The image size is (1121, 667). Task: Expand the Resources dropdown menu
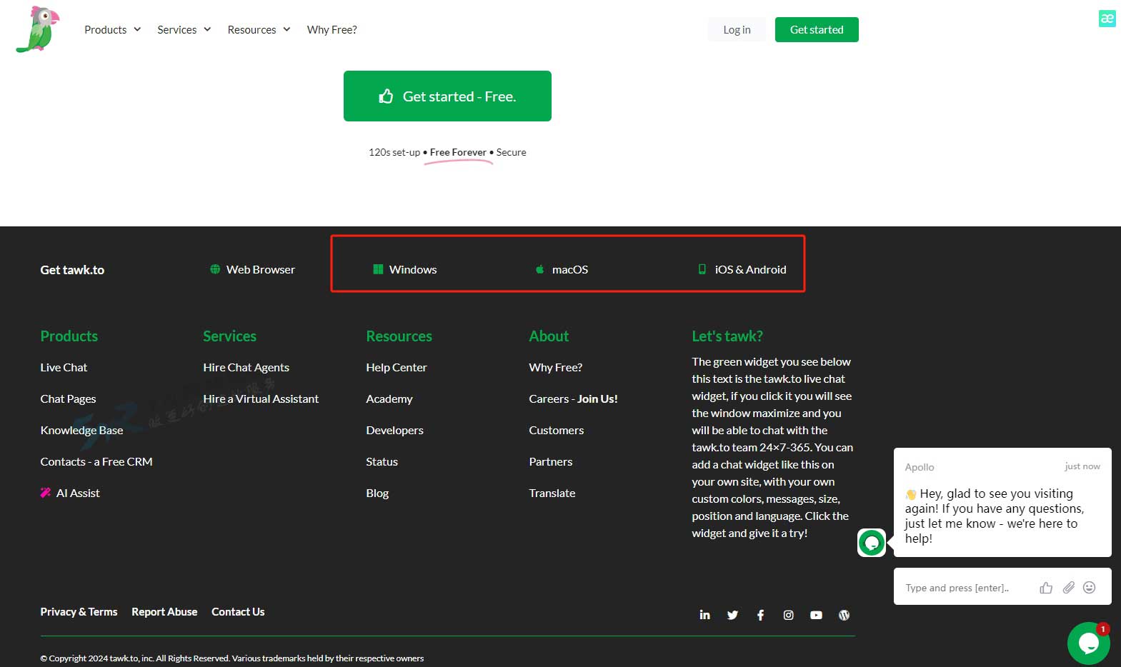(259, 29)
